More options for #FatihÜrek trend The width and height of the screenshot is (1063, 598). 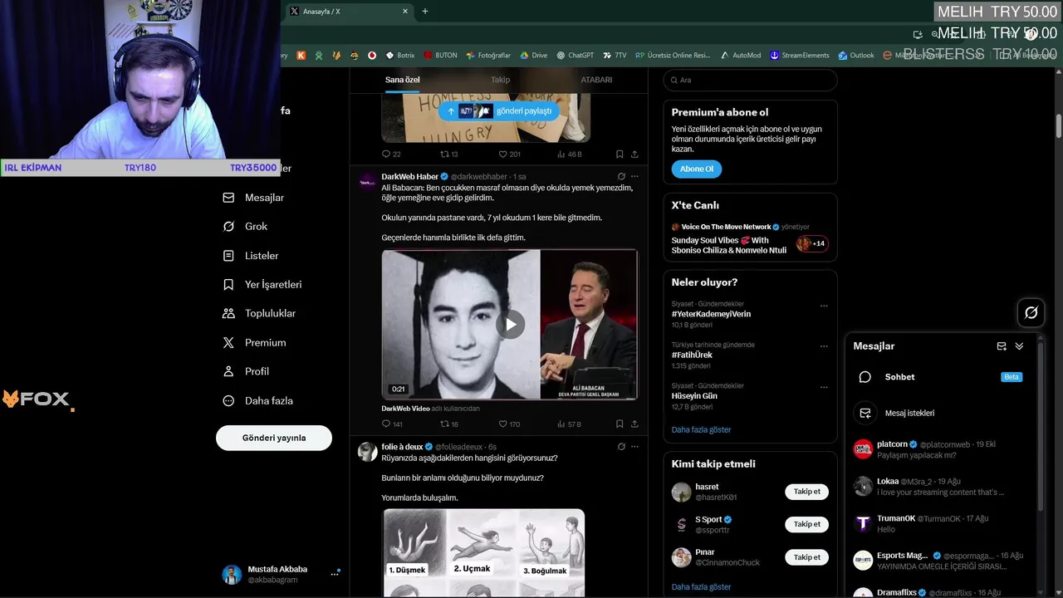[824, 346]
